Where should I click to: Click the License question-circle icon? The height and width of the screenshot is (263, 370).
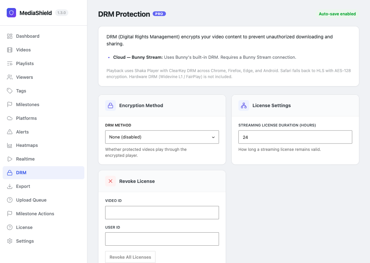pyautogui.click(x=10, y=227)
